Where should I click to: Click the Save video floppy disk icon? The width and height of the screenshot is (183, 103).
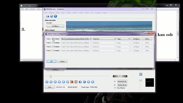pos(51,16)
